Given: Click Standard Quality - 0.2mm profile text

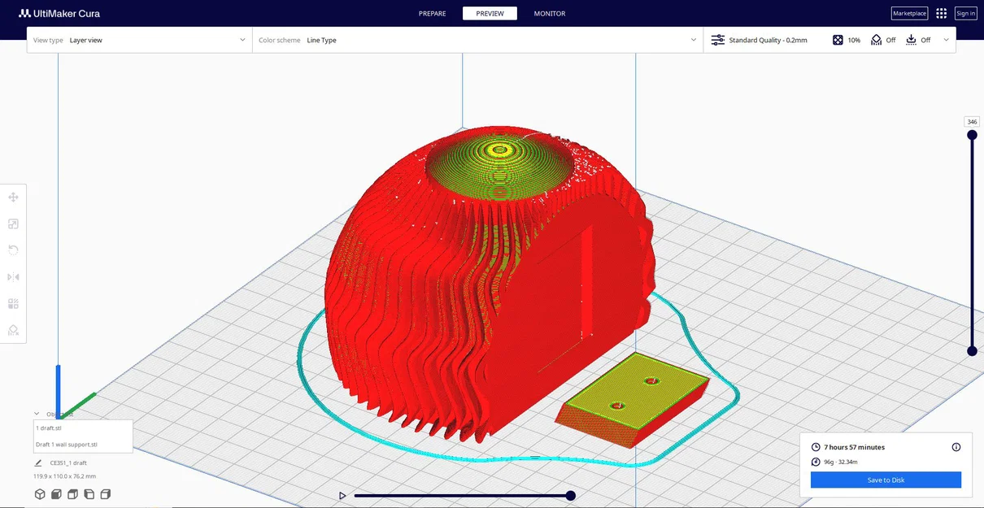Looking at the screenshot, I should [x=768, y=40].
